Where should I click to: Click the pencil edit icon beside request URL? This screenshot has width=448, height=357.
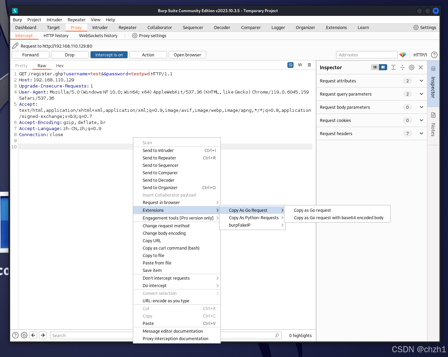pyautogui.click(x=15, y=46)
